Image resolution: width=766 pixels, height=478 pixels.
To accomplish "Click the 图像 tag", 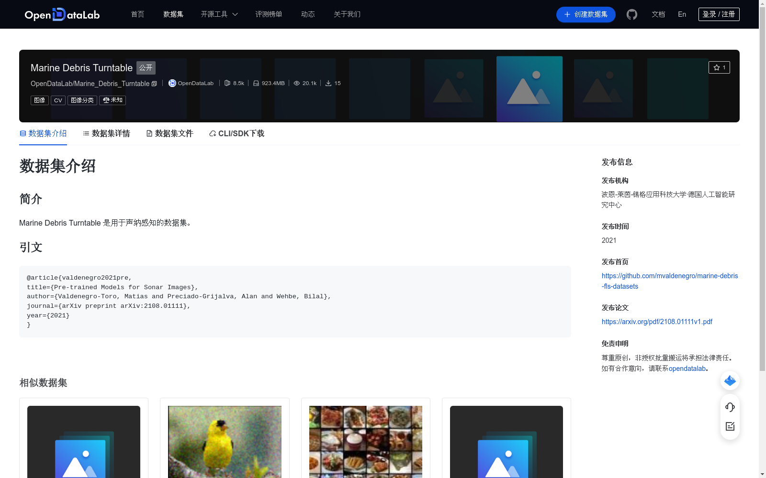I will (x=40, y=100).
